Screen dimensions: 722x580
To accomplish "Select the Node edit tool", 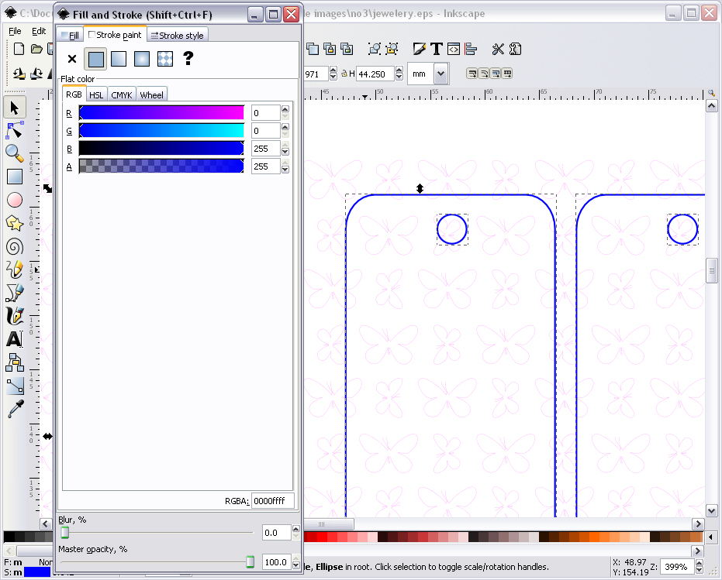I will pyautogui.click(x=15, y=131).
